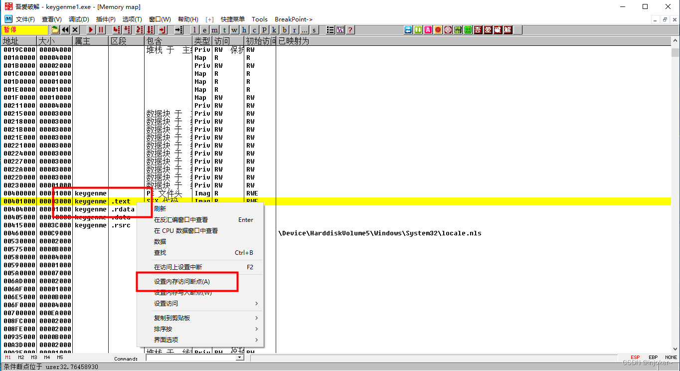Click the Debugging options list icon
This screenshot has width=680, height=371.
click(x=330, y=30)
